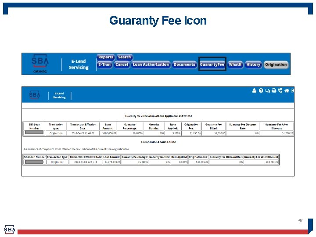
Task: Open the chat bubbles icon
Action: pos(267,90)
